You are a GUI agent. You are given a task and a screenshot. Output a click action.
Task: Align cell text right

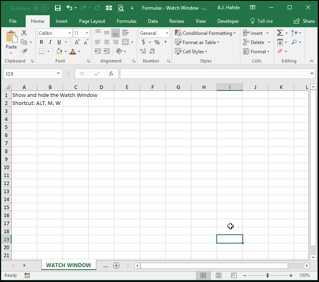tap(116, 42)
